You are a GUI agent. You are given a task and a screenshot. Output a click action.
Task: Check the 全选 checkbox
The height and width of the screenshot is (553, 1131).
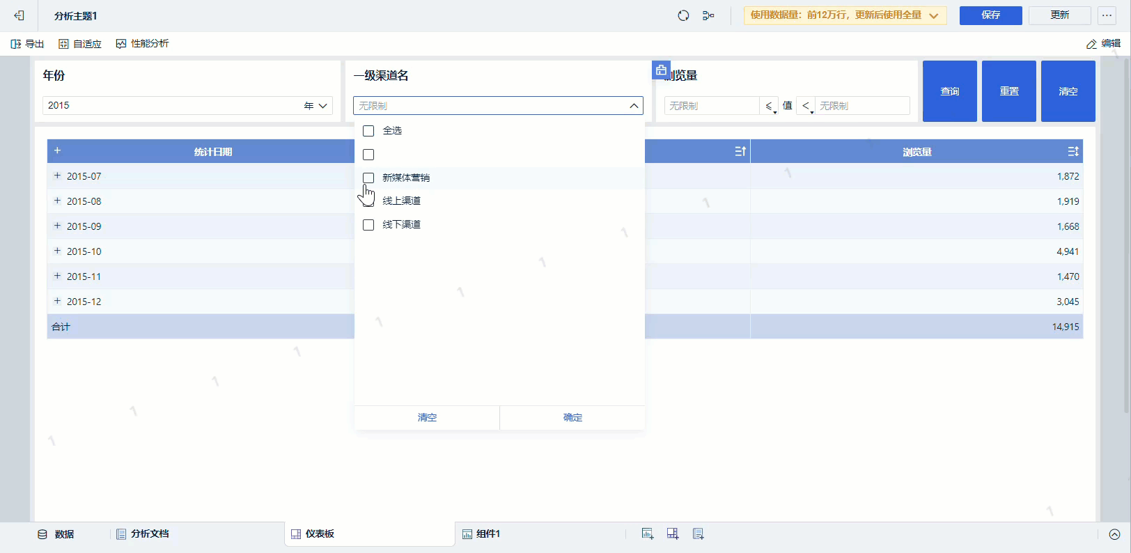[368, 131]
